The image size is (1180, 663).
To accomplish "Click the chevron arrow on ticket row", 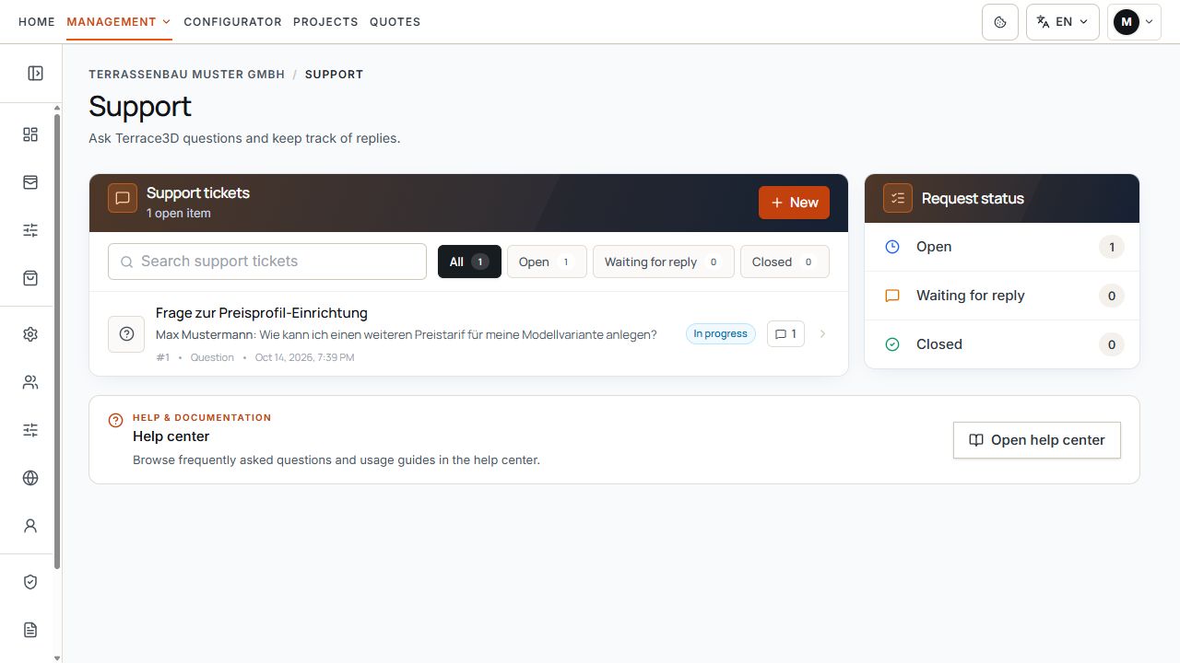I will (822, 333).
